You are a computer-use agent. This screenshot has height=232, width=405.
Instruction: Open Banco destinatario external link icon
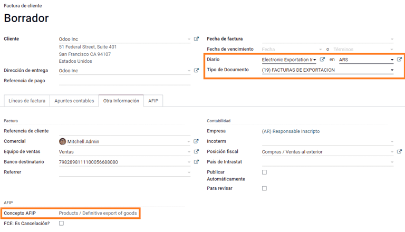[x=197, y=162]
